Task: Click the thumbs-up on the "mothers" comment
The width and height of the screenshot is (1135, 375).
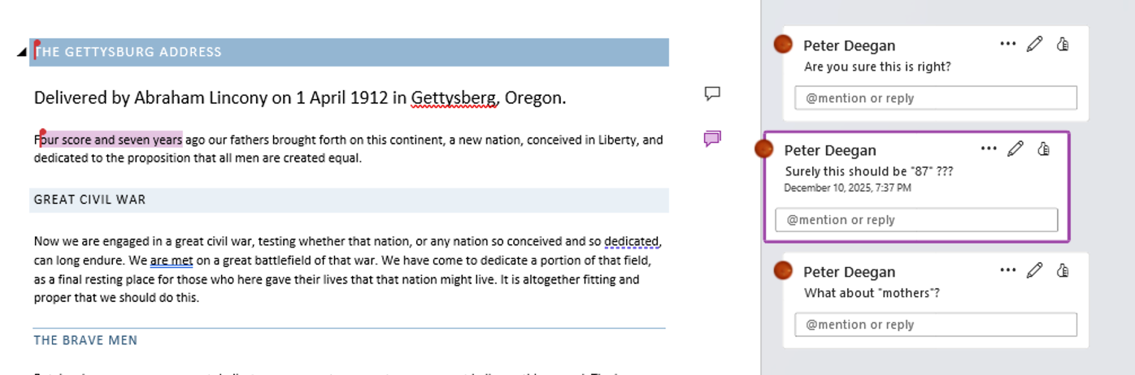Action: tap(1063, 271)
